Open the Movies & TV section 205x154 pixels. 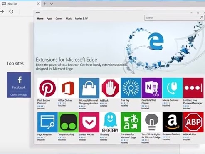[x=82, y=18]
